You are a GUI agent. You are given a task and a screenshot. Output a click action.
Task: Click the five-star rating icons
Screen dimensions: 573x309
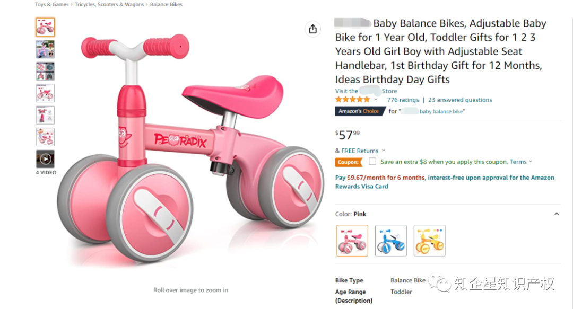pyautogui.click(x=352, y=100)
